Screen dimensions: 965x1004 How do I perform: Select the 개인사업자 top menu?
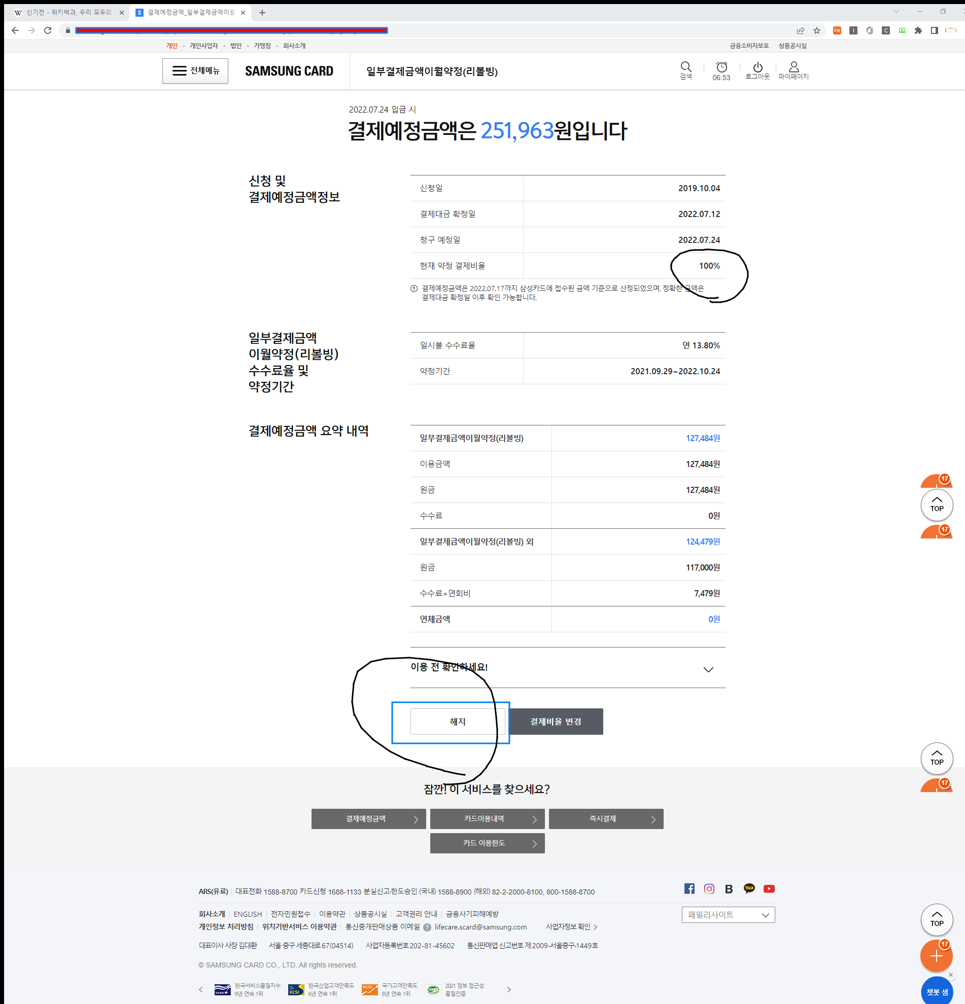coord(203,46)
